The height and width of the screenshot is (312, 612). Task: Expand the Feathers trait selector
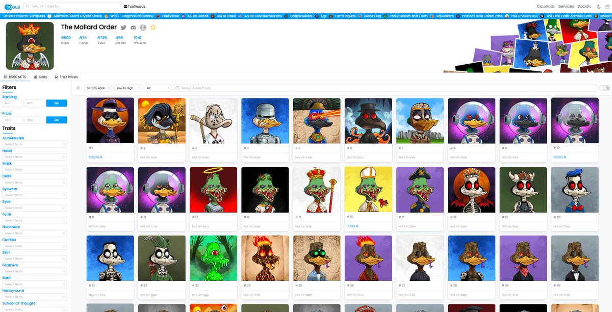coord(35,272)
